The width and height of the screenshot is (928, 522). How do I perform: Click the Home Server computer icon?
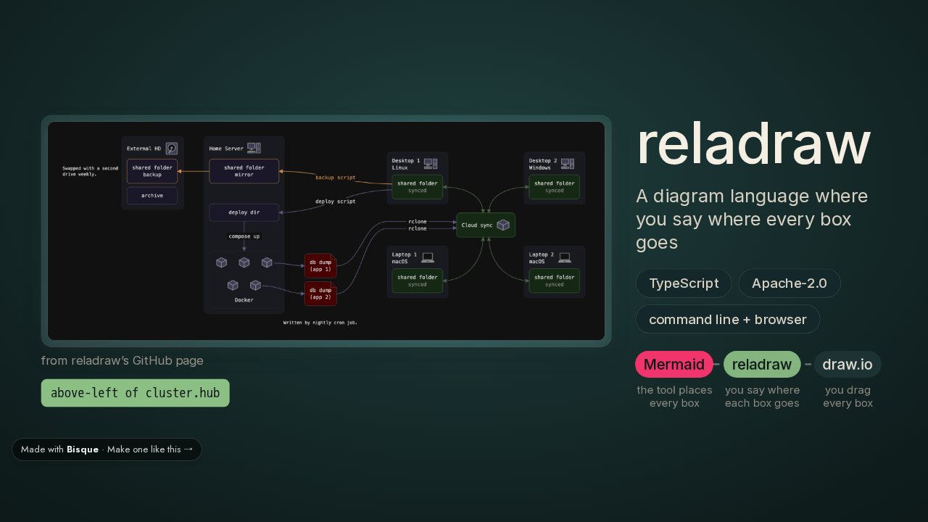tap(254, 148)
